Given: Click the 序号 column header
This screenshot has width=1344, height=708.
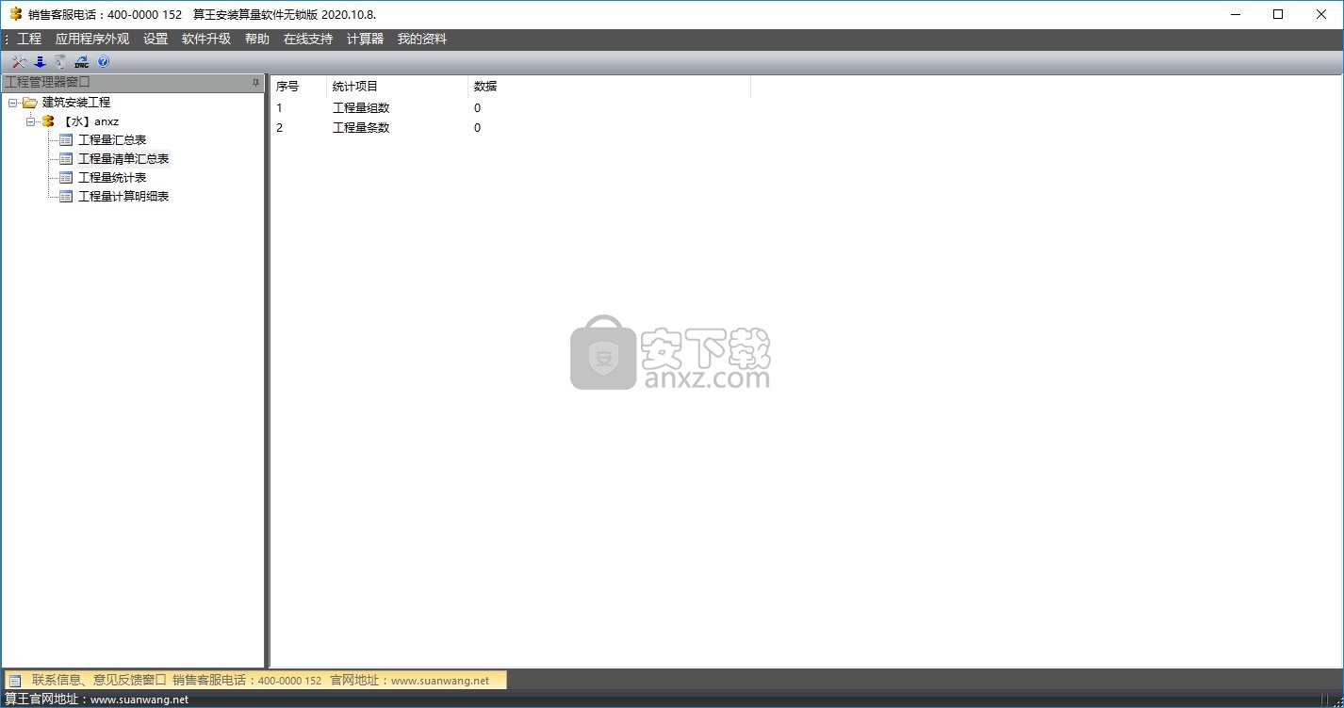Looking at the screenshot, I should click(299, 87).
